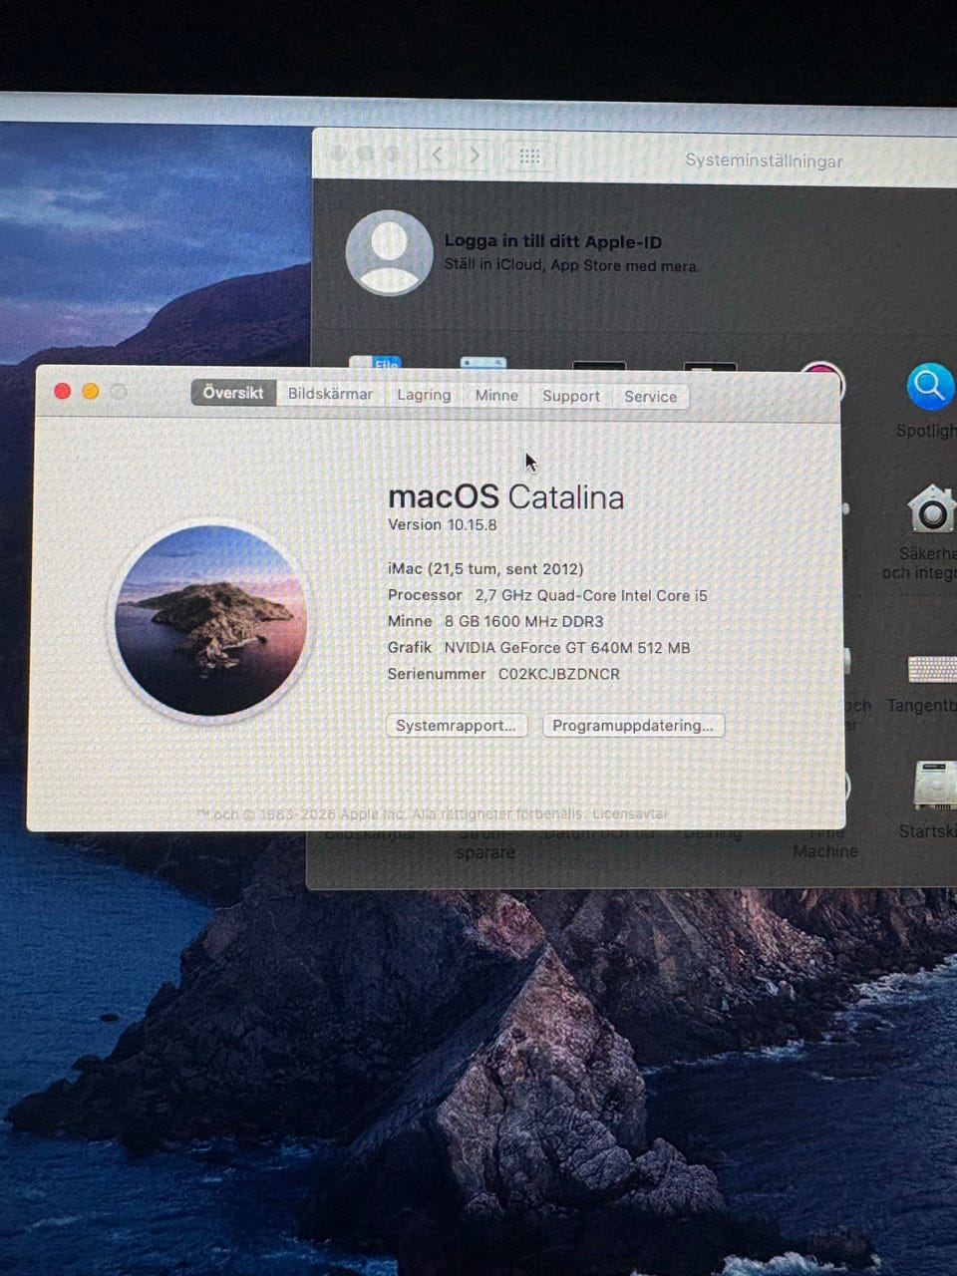The height and width of the screenshot is (1276, 957).
Task: Click the Systemrapport... button
Action: [456, 725]
